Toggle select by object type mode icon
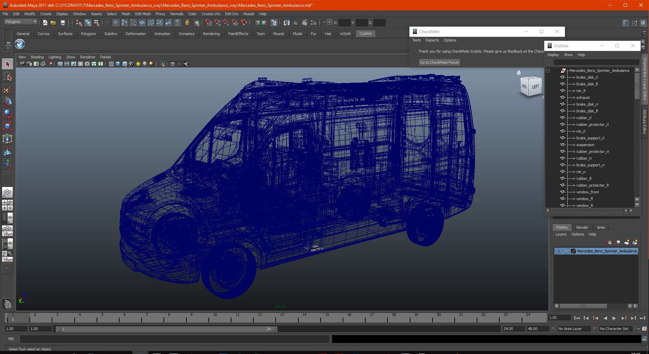The image size is (649, 354). 88,23
